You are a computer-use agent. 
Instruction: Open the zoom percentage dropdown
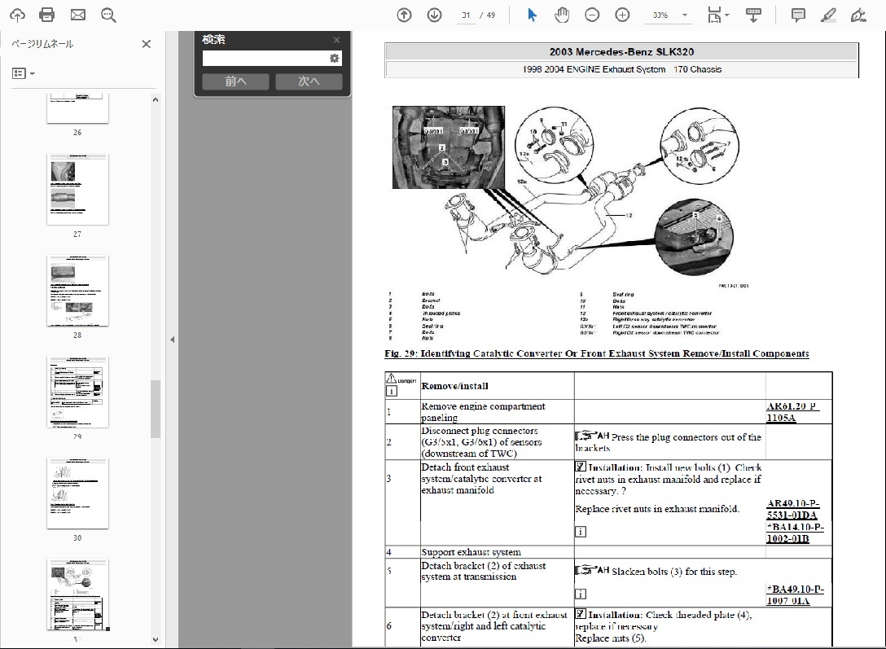[x=685, y=15]
